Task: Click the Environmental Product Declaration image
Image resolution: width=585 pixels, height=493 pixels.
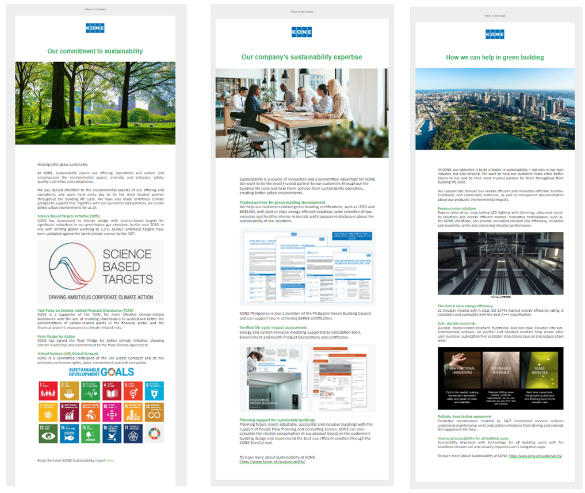Action: click(x=308, y=378)
